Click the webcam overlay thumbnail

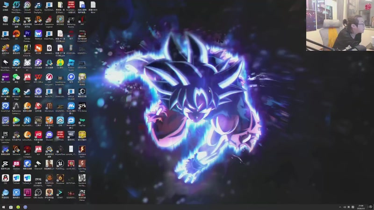coord(340,25)
